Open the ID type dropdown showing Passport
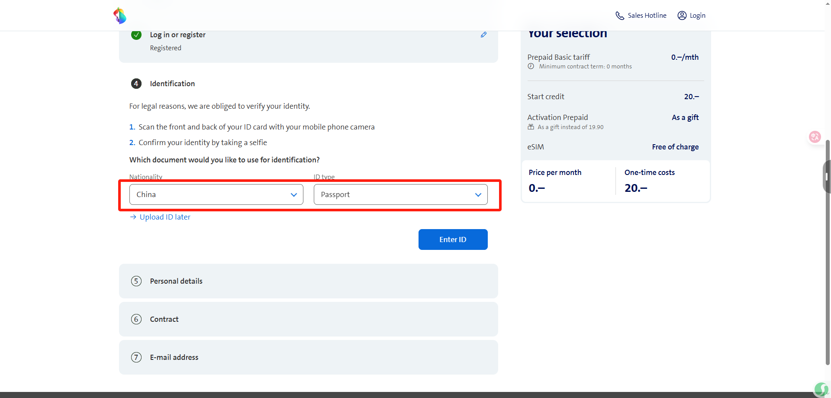The image size is (831, 398). tap(401, 194)
